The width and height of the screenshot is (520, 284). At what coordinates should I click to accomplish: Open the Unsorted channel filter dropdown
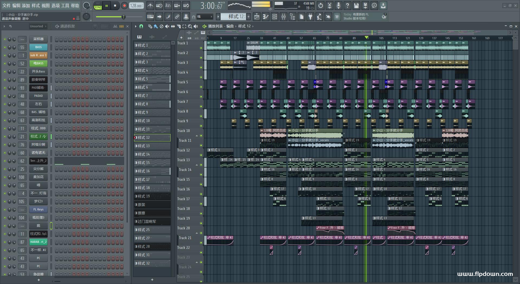tap(38, 26)
